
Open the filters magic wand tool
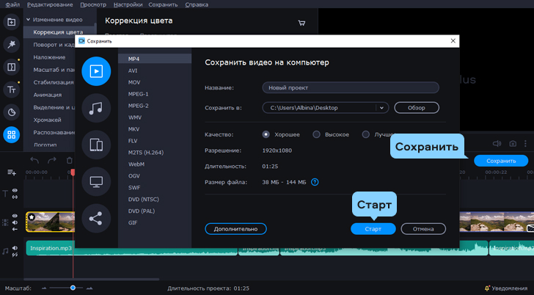12,45
